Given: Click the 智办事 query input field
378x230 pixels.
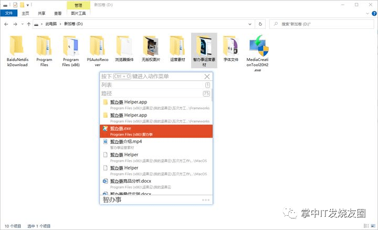Looking at the screenshot, I should [151, 200].
